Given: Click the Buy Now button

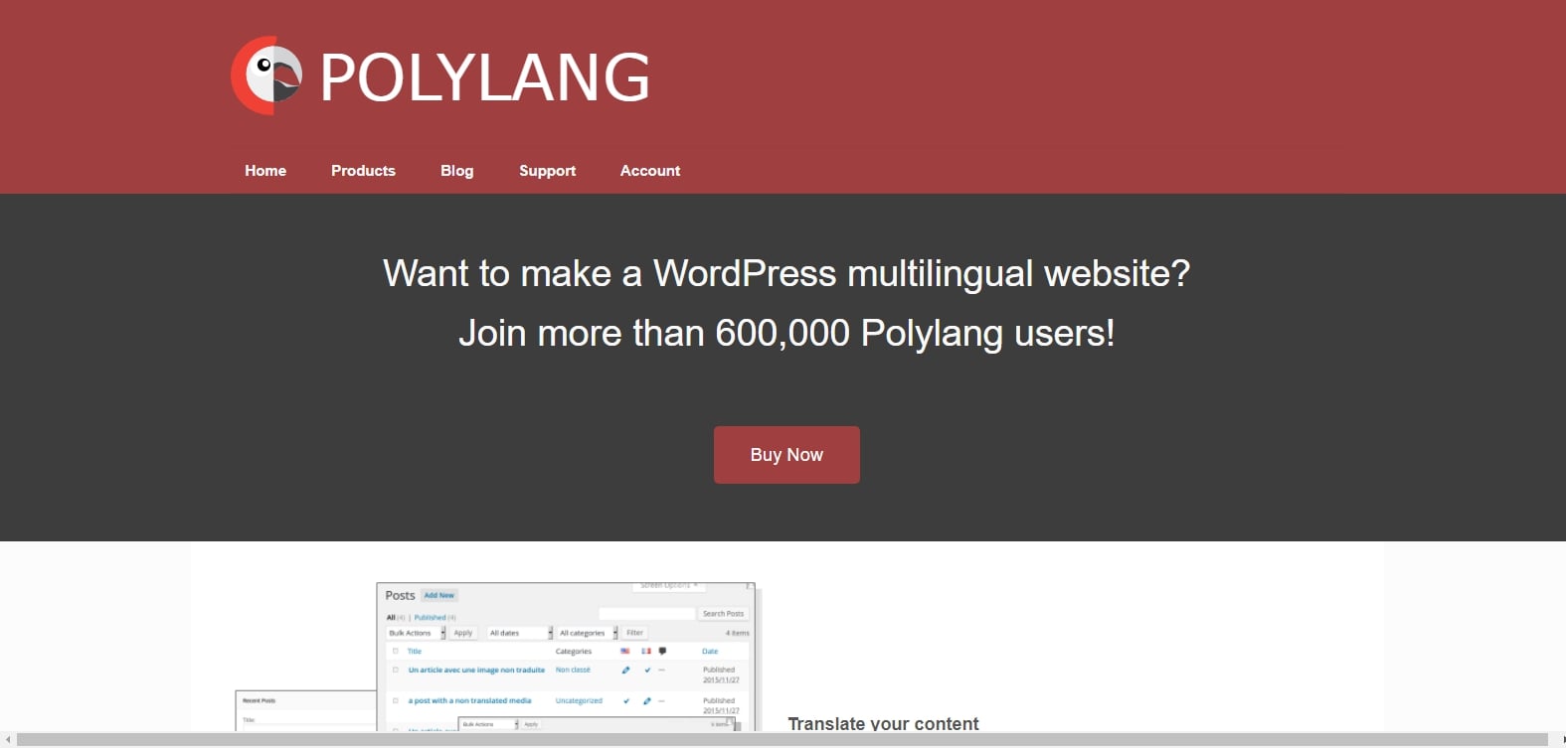Looking at the screenshot, I should [x=786, y=455].
